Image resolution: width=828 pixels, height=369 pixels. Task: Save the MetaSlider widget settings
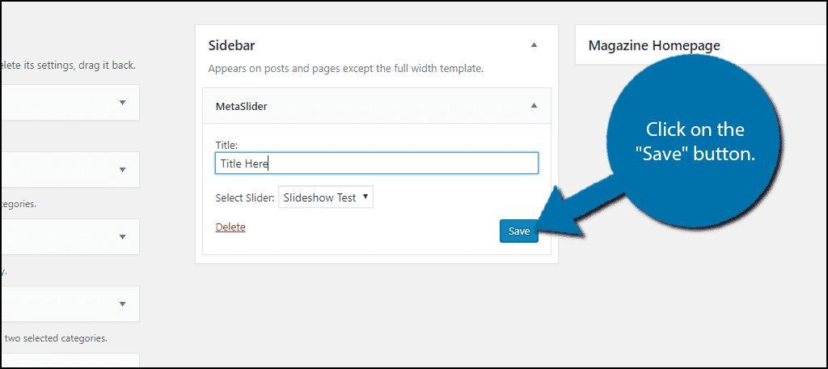tap(518, 231)
